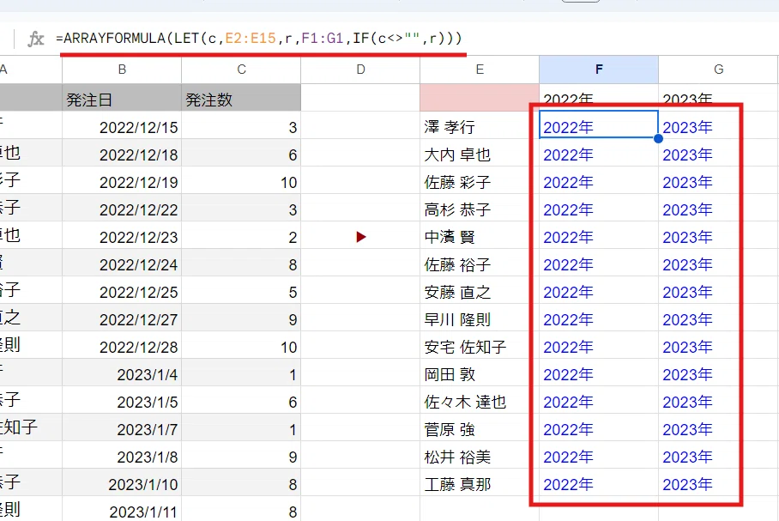Select 2022年 cell in 中濱 賢 row
Viewport: 779px width, 521px height.
pos(599,235)
